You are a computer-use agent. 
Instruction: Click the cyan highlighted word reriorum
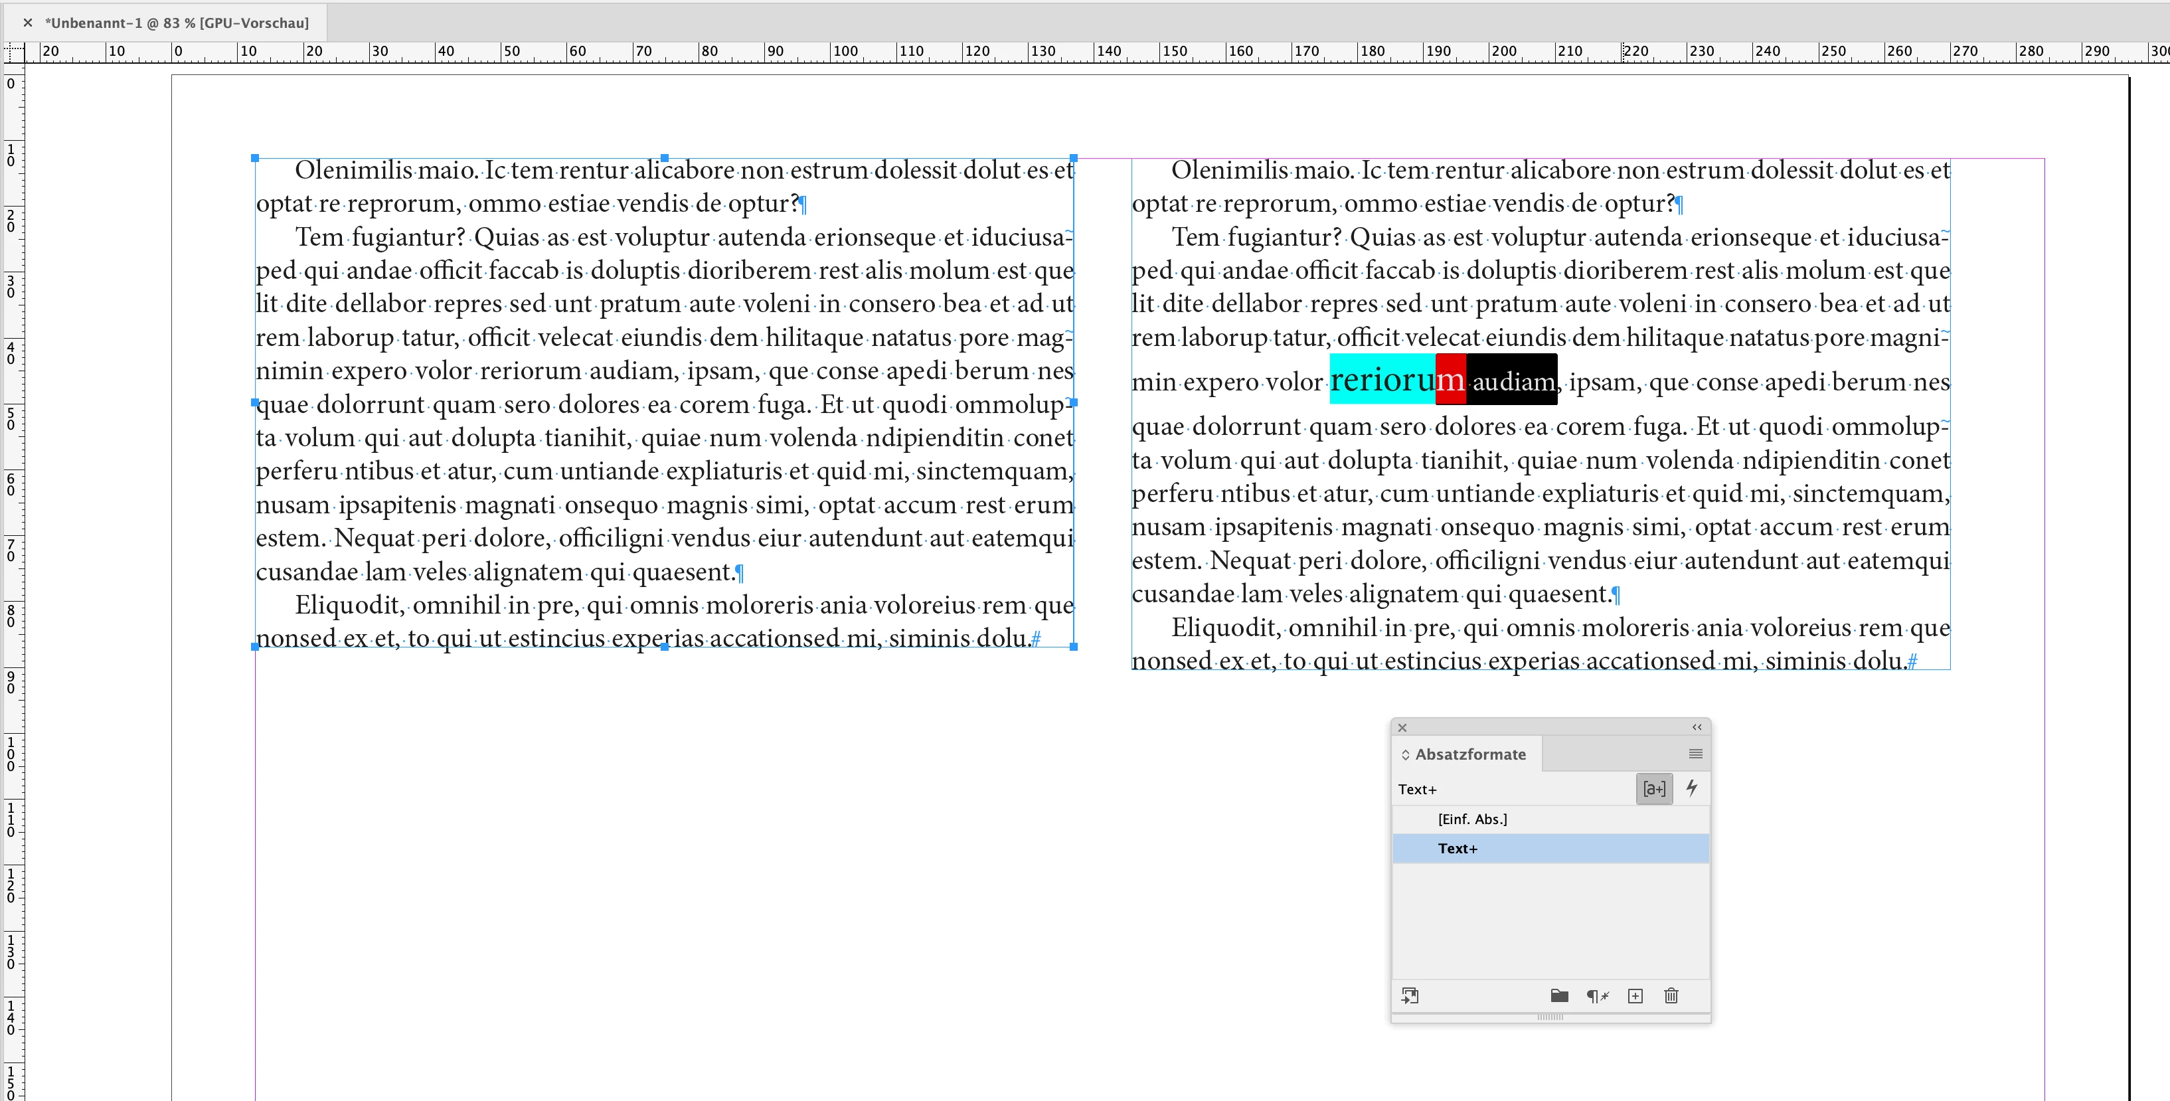1382,380
